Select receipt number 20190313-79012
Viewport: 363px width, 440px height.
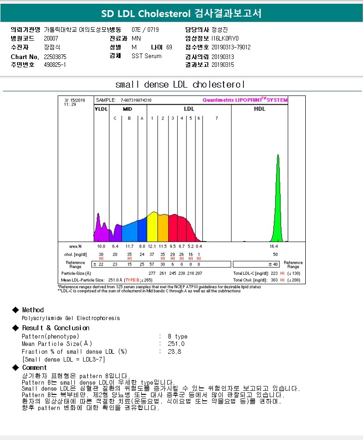coord(231,47)
